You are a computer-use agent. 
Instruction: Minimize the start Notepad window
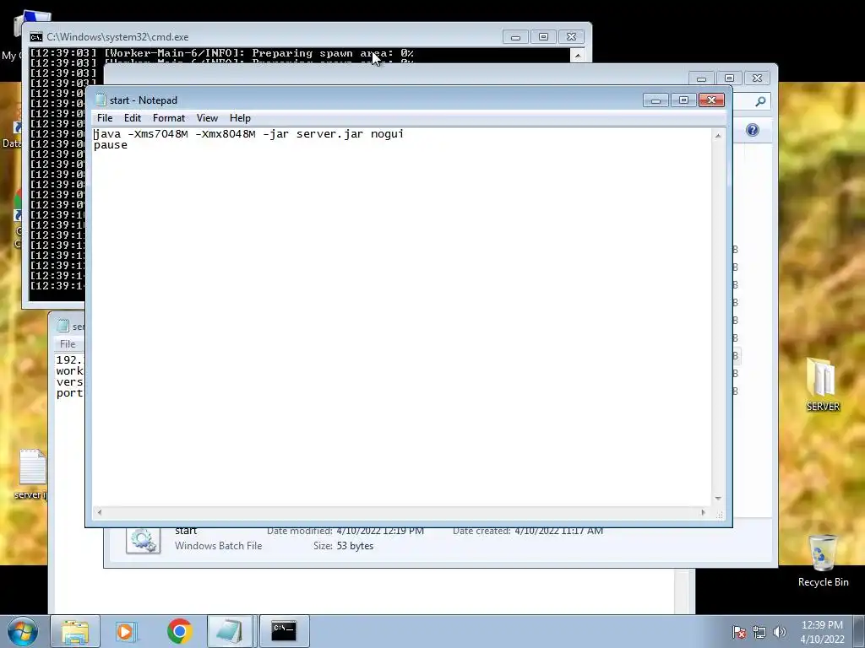(656, 100)
